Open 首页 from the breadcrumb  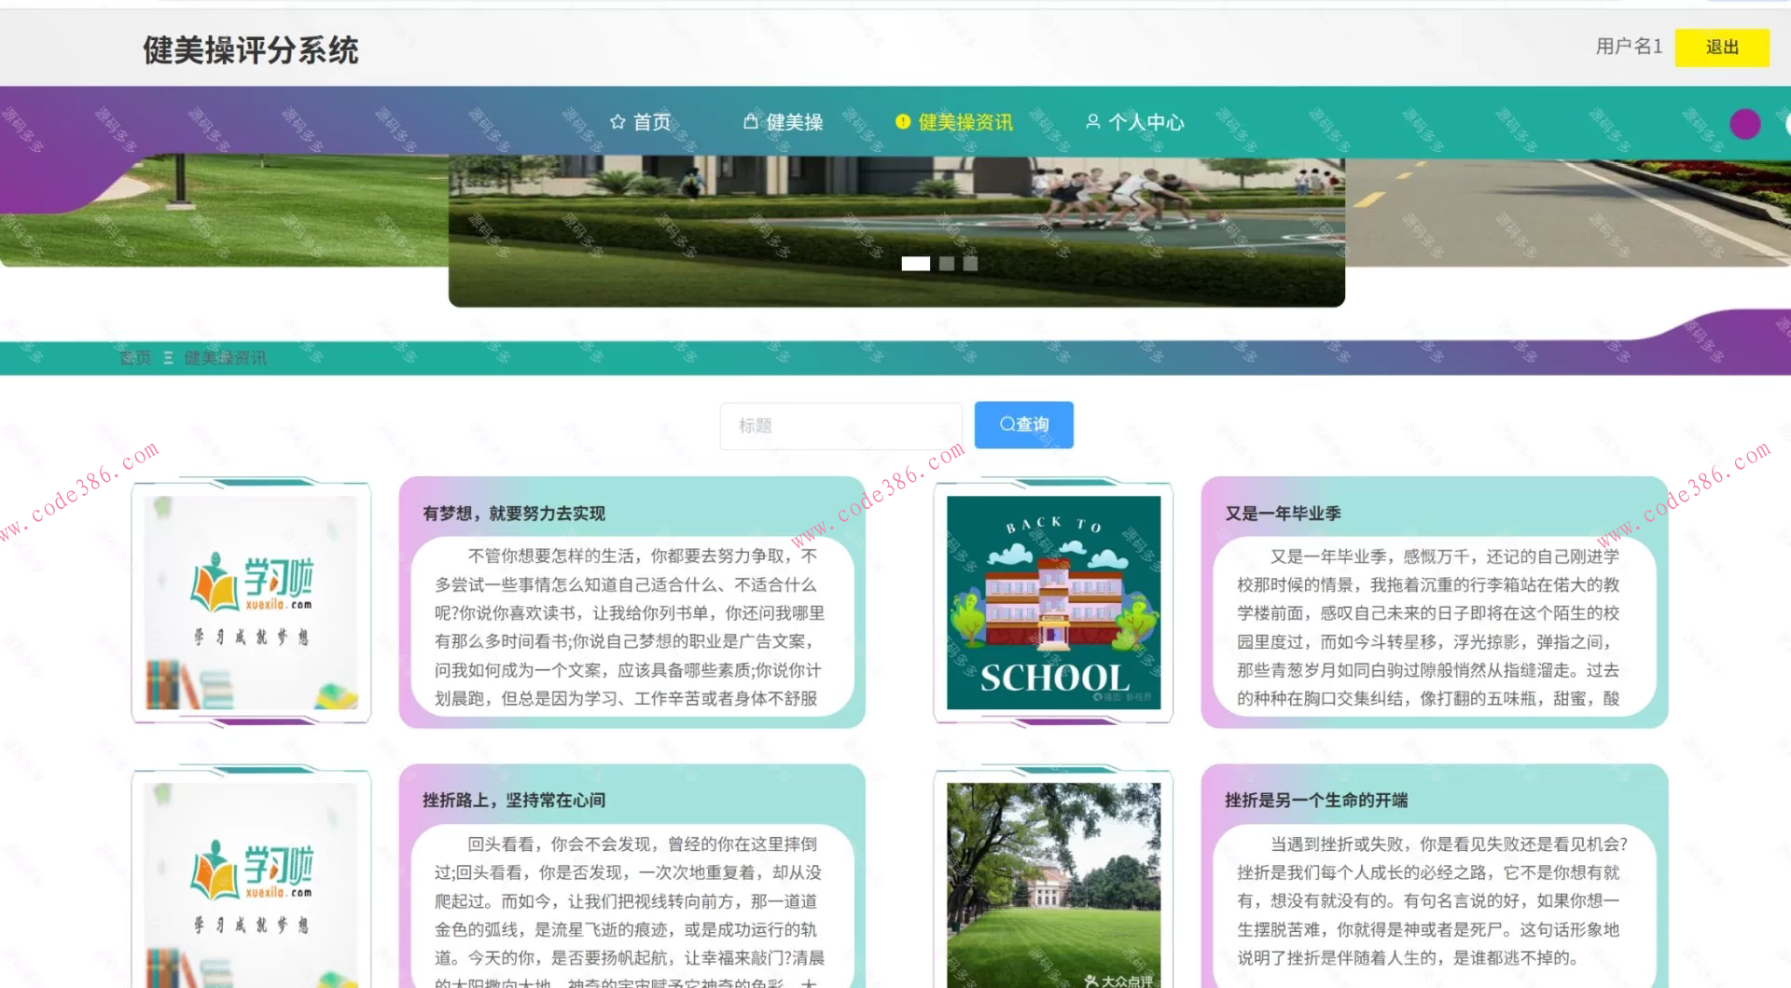click(x=133, y=357)
